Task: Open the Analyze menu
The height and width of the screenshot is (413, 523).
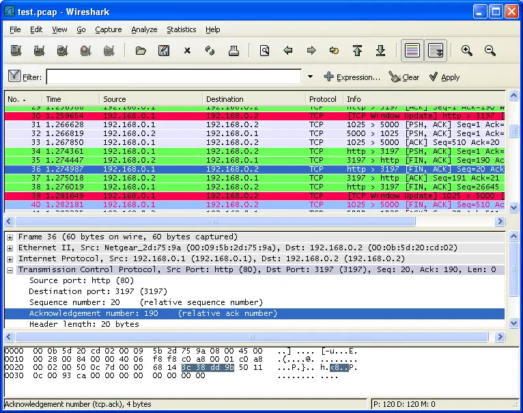Action: (x=144, y=29)
